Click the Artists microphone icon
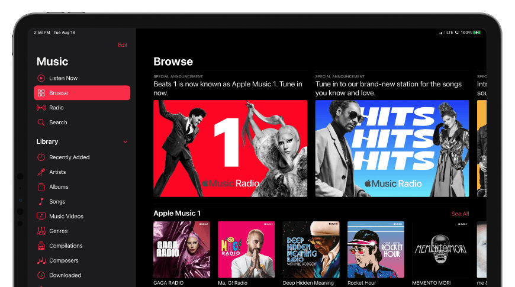 [x=41, y=172]
